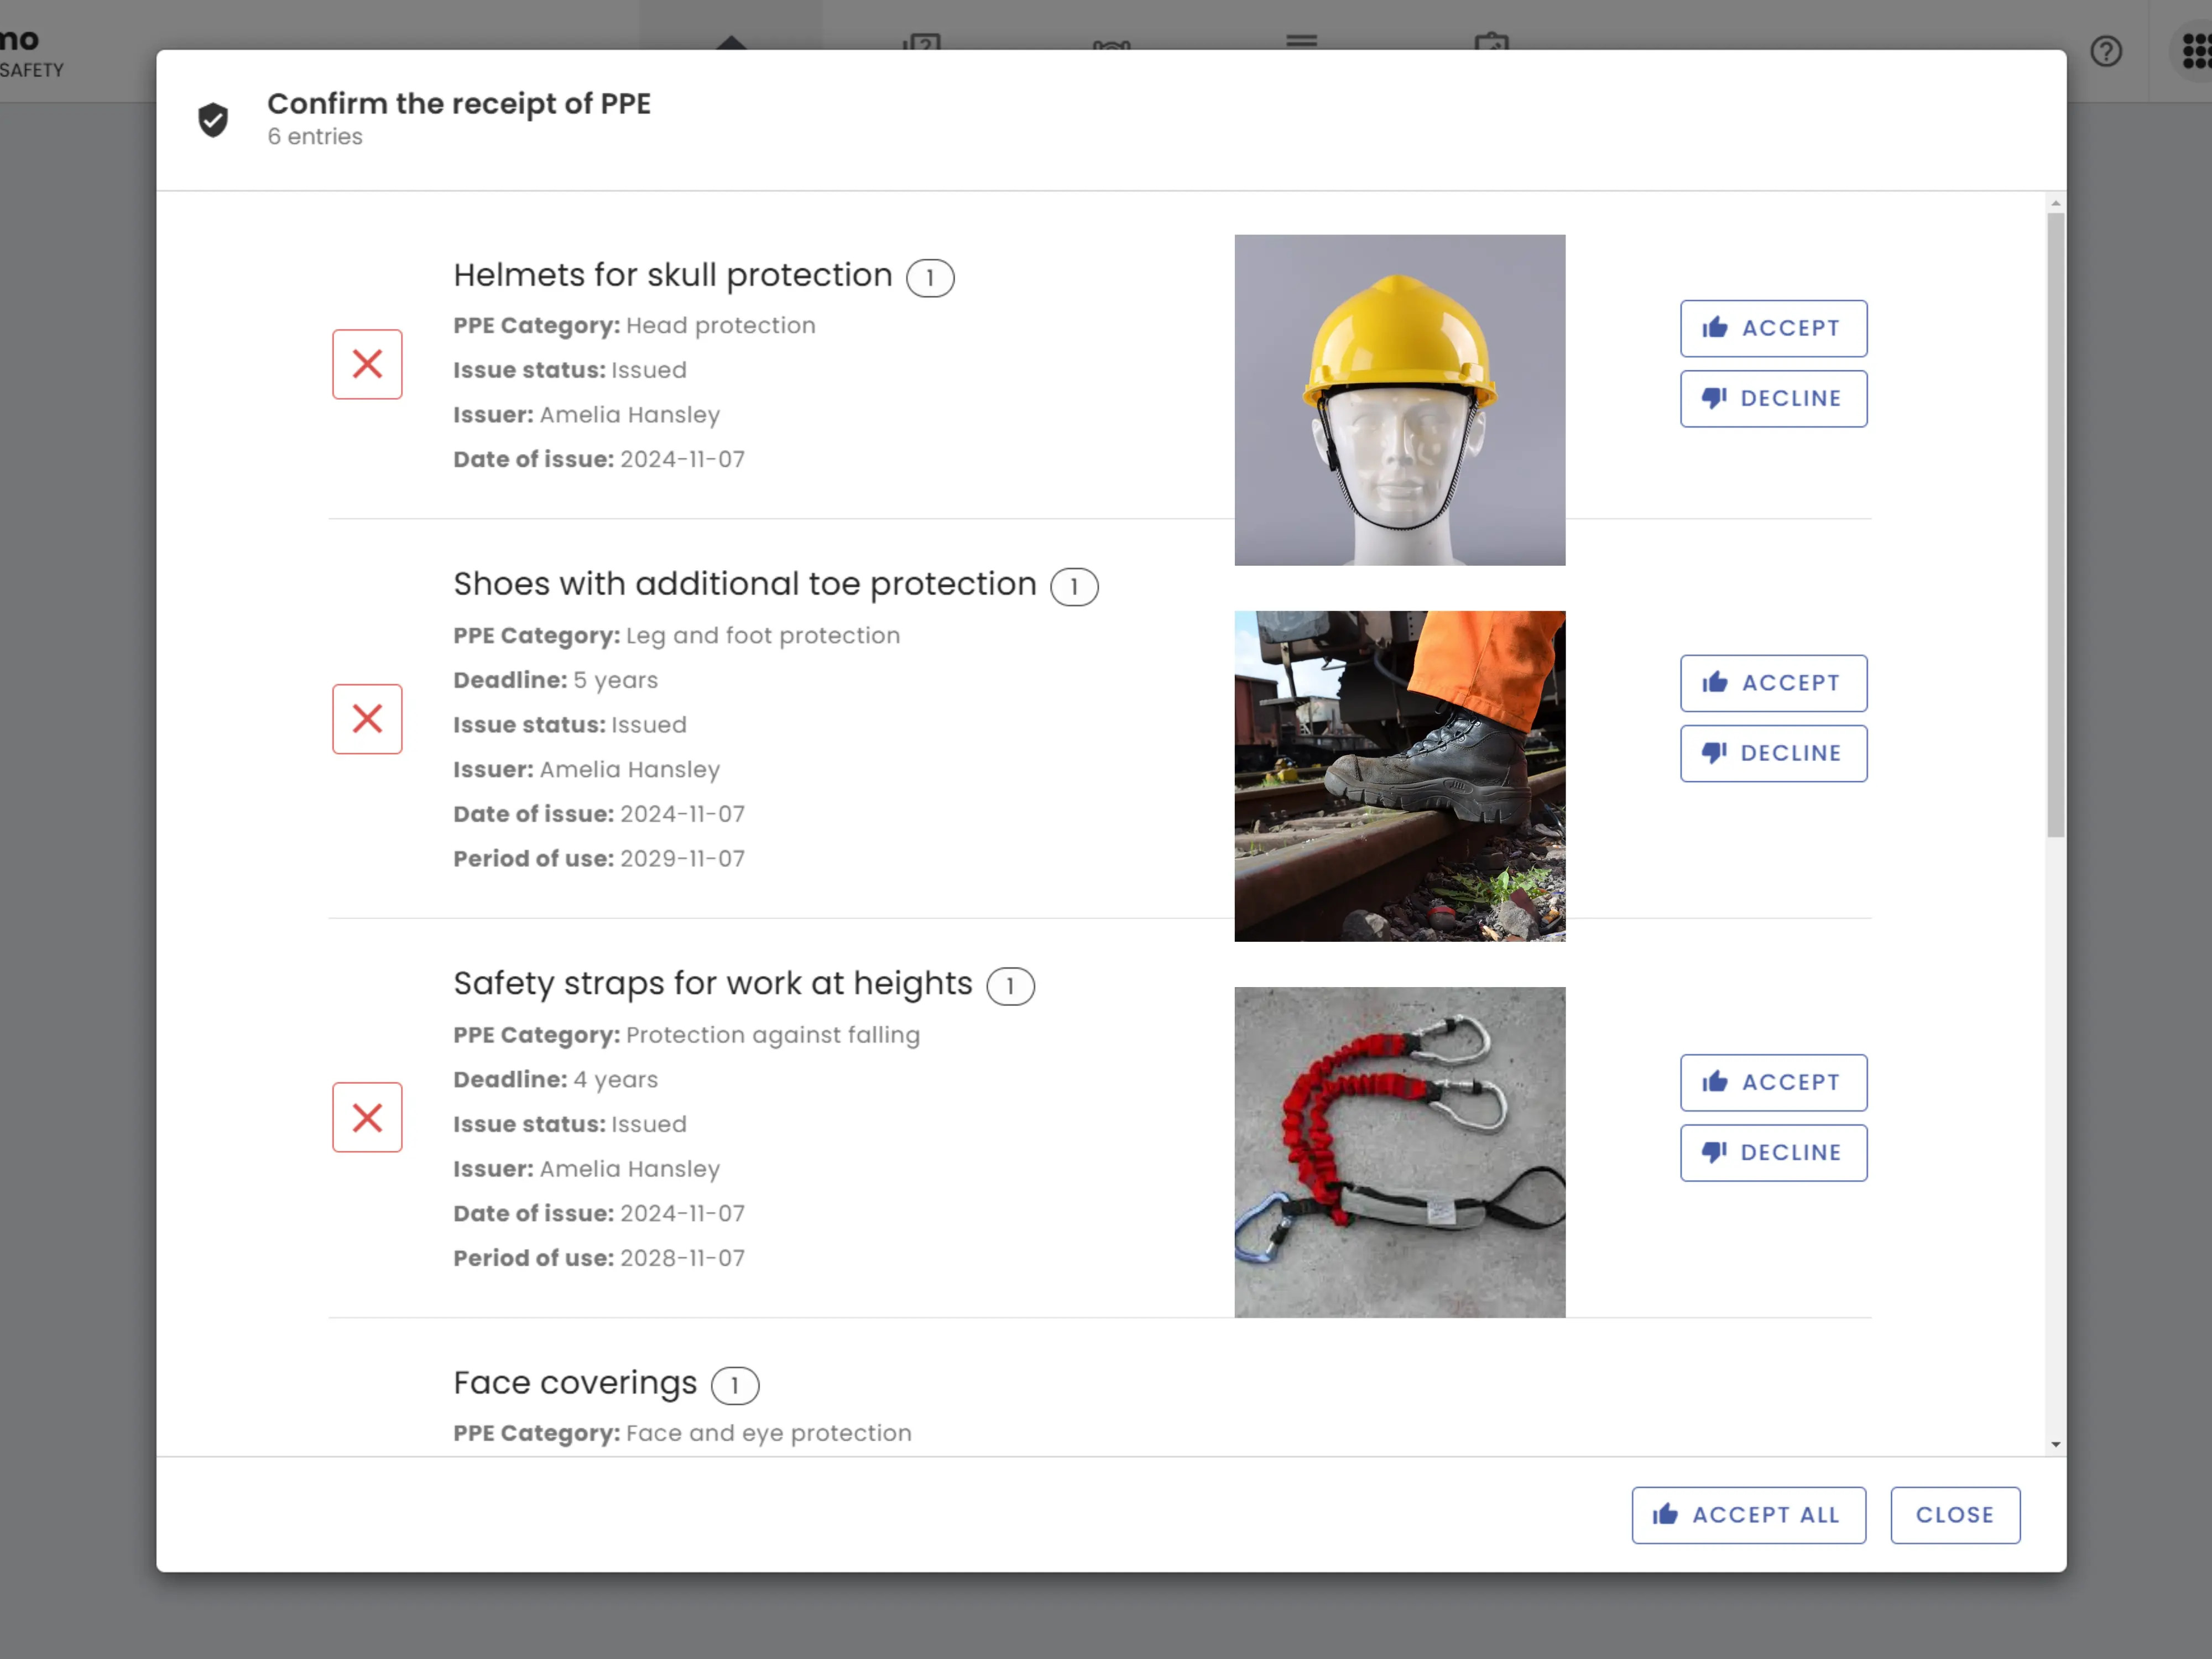Decline Shoes with additional toe protection
Screen dimensions: 2212x1659
click(1773, 753)
